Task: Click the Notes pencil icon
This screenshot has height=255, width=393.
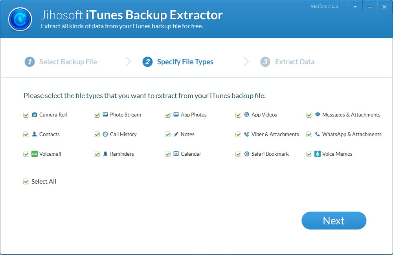Action: pyautogui.click(x=176, y=134)
